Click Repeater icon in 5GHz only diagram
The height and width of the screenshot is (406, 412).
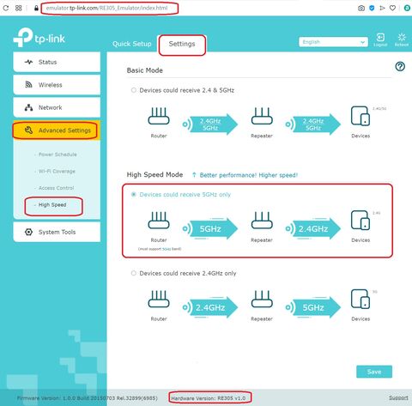[262, 220]
